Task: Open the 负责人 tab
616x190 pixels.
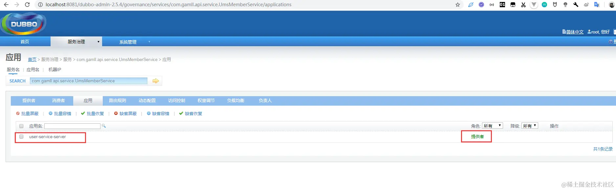Action: [265, 100]
